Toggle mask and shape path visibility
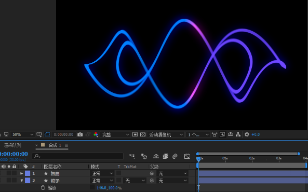The height and width of the screenshot is (192, 308). (47, 134)
